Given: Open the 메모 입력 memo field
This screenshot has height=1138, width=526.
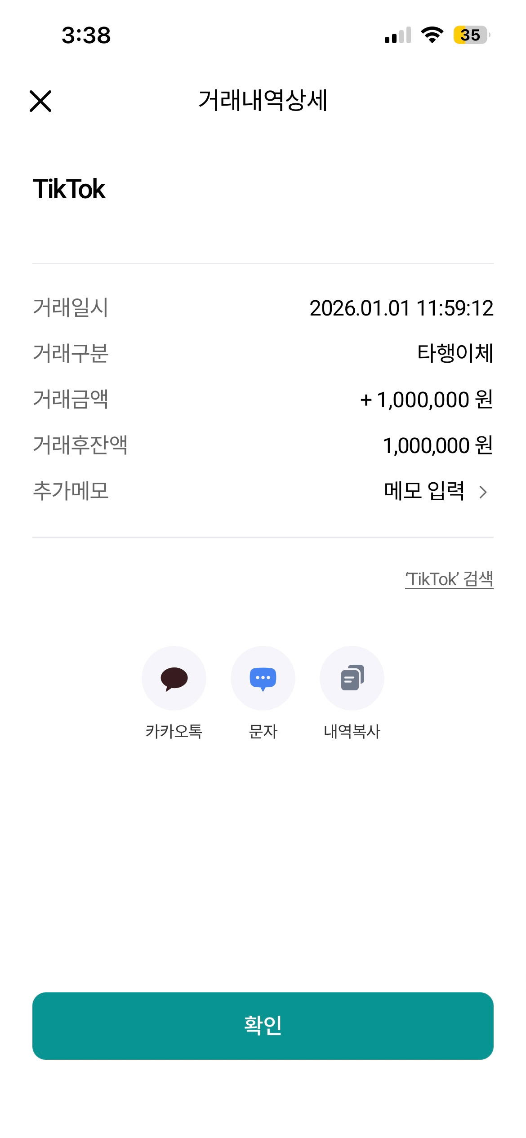Looking at the screenshot, I should click(x=424, y=491).
